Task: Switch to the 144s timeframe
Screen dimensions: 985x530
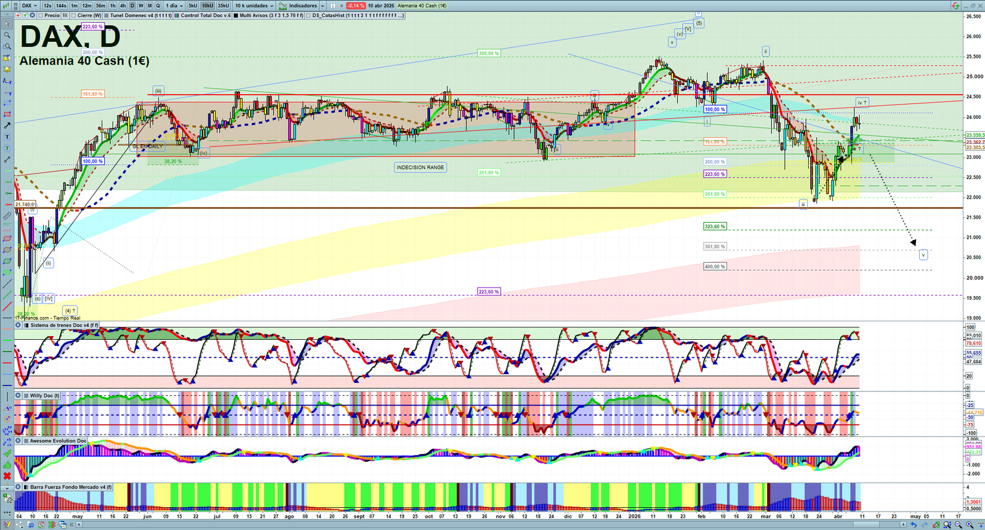Action: (x=61, y=6)
